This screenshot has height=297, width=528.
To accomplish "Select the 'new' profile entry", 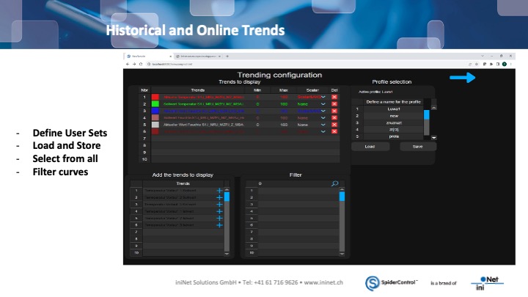I will (x=393, y=116).
